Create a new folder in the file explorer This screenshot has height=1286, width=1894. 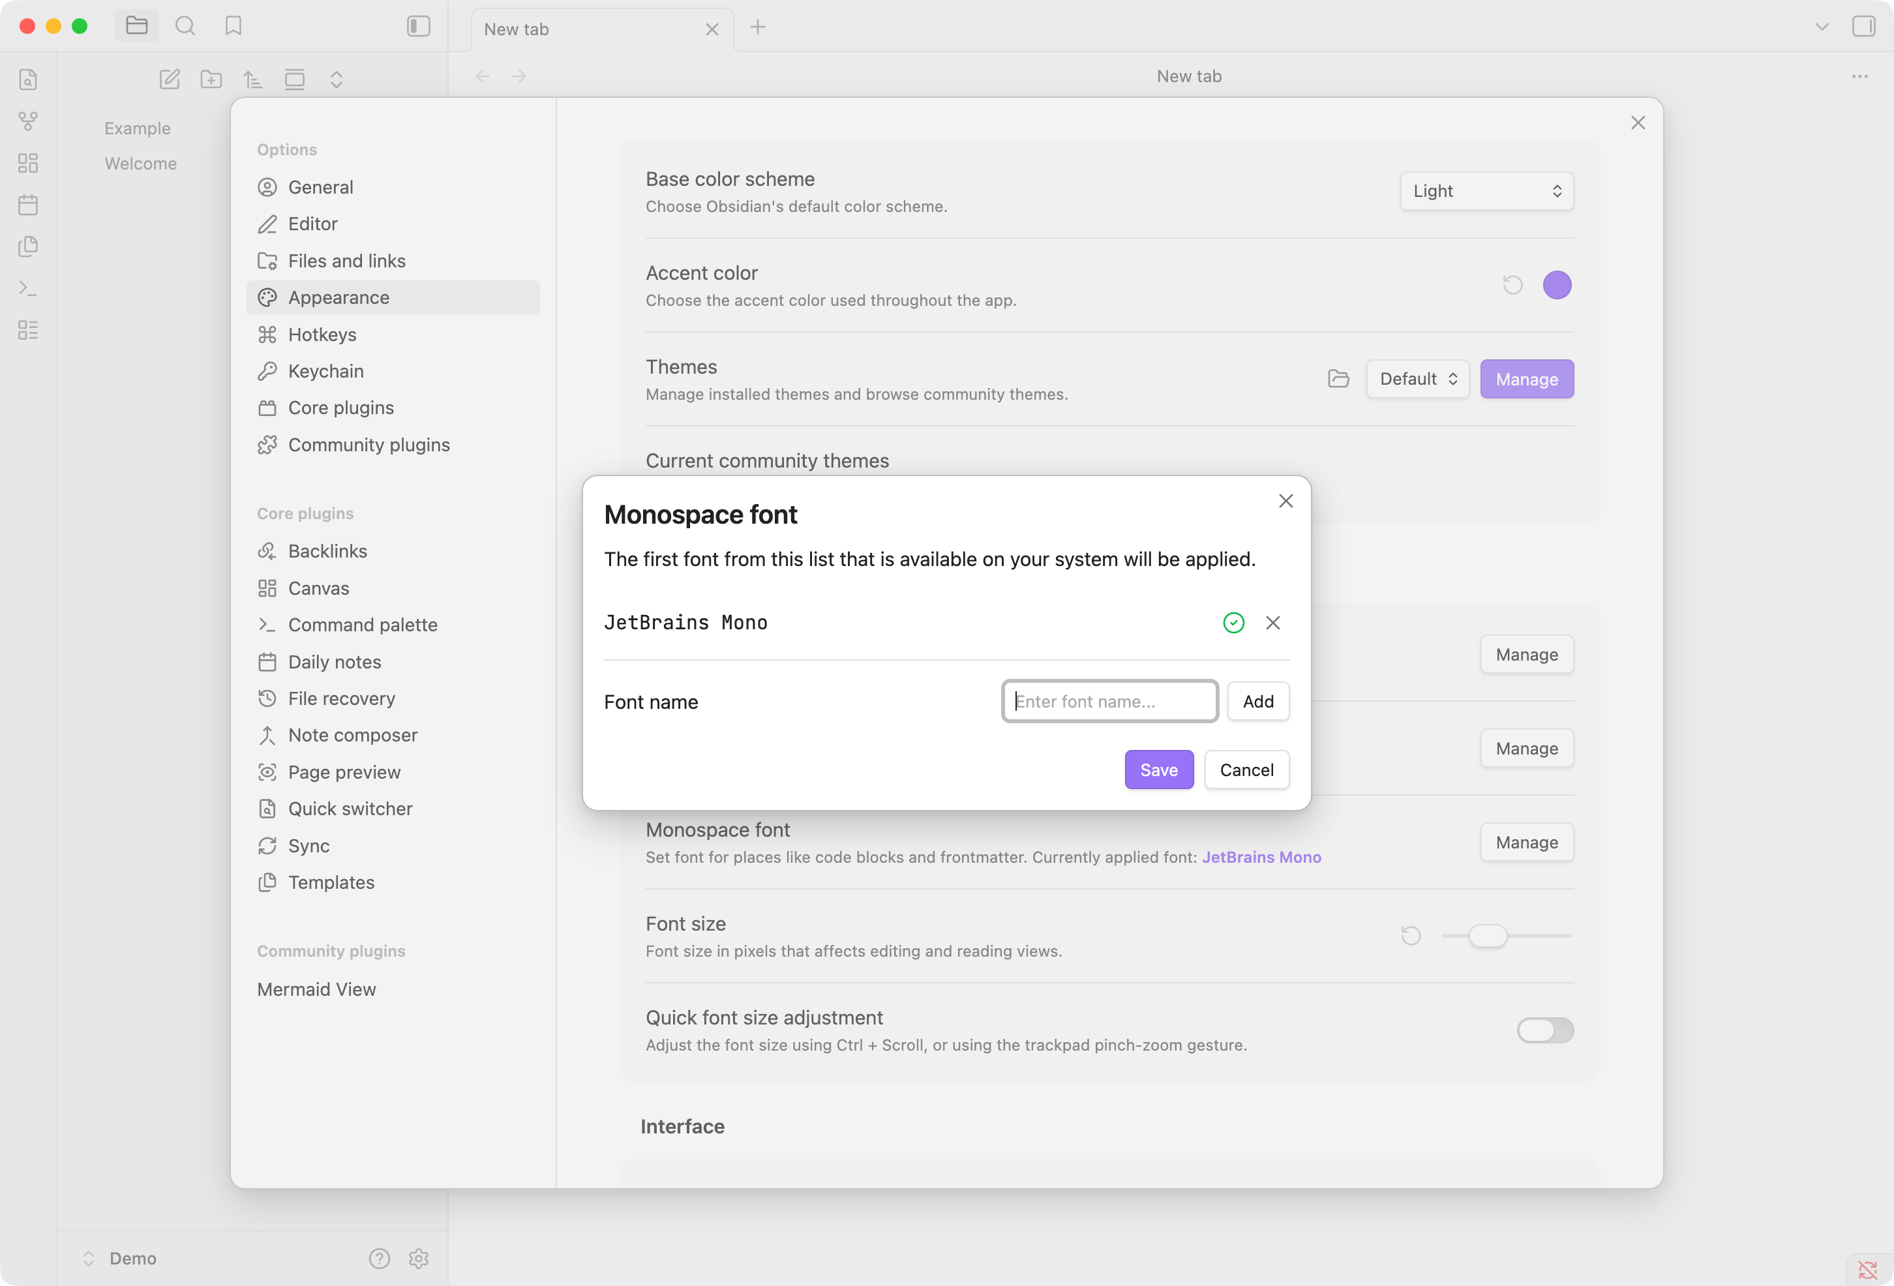coord(211,79)
